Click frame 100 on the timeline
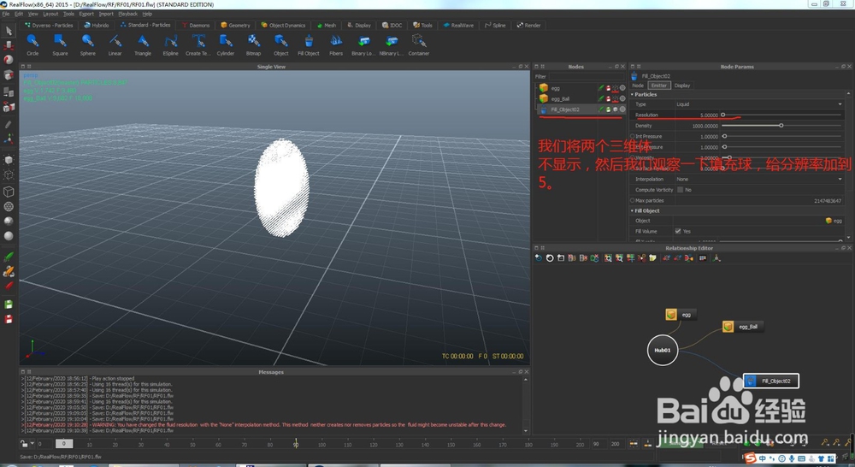Image resolution: width=855 pixels, height=467 pixels. click(x=321, y=444)
